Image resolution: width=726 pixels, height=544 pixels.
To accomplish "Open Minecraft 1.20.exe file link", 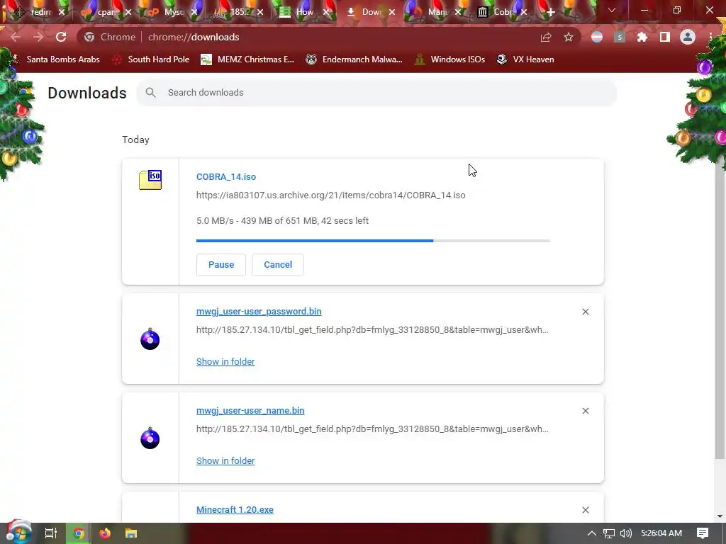I will [235, 509].
